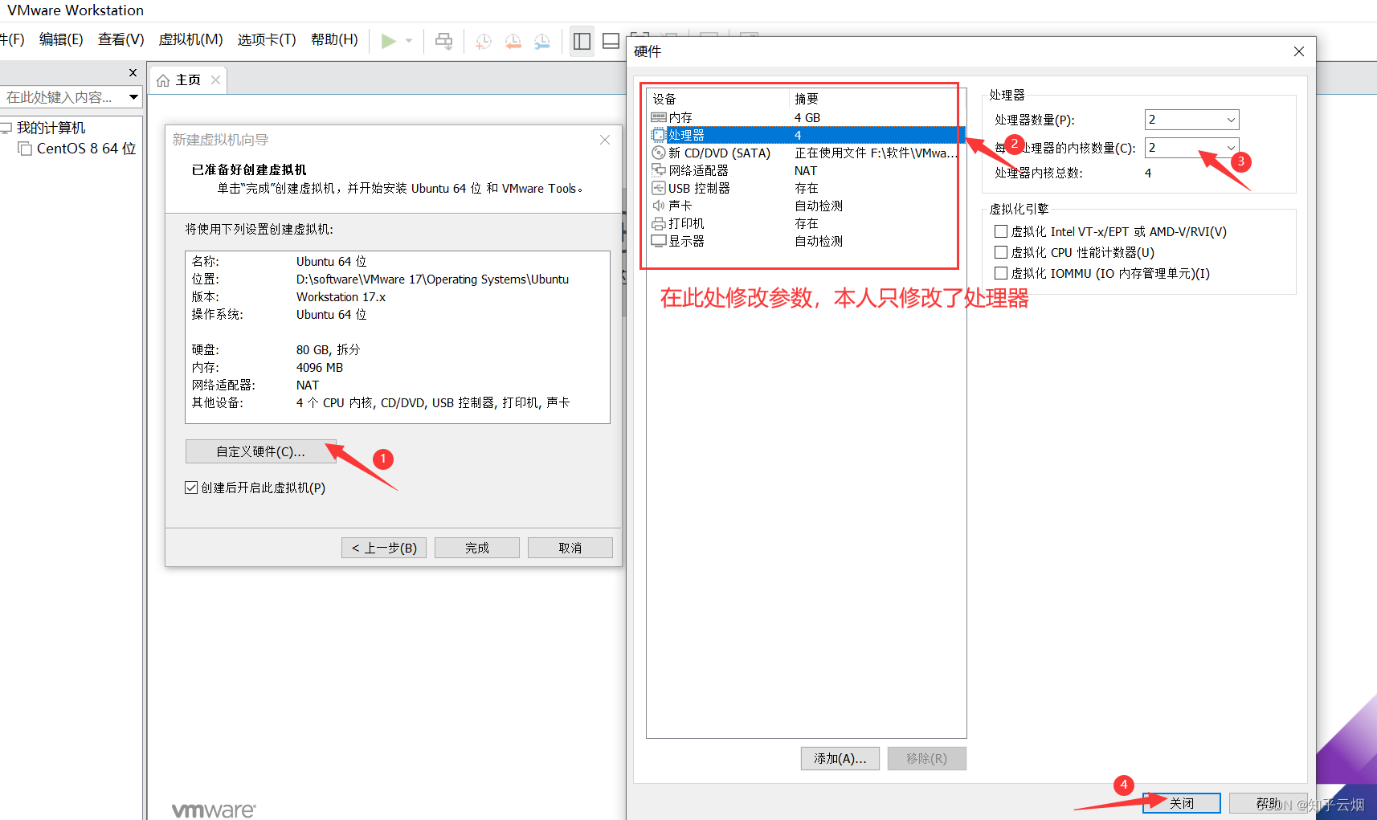
Task: Close the 主页 tab
Action: click(215, 80)
